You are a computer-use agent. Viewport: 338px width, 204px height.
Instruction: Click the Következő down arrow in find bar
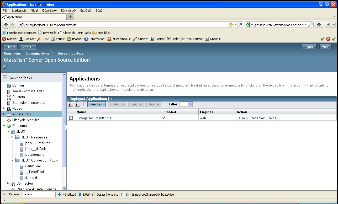pos(60,195)
